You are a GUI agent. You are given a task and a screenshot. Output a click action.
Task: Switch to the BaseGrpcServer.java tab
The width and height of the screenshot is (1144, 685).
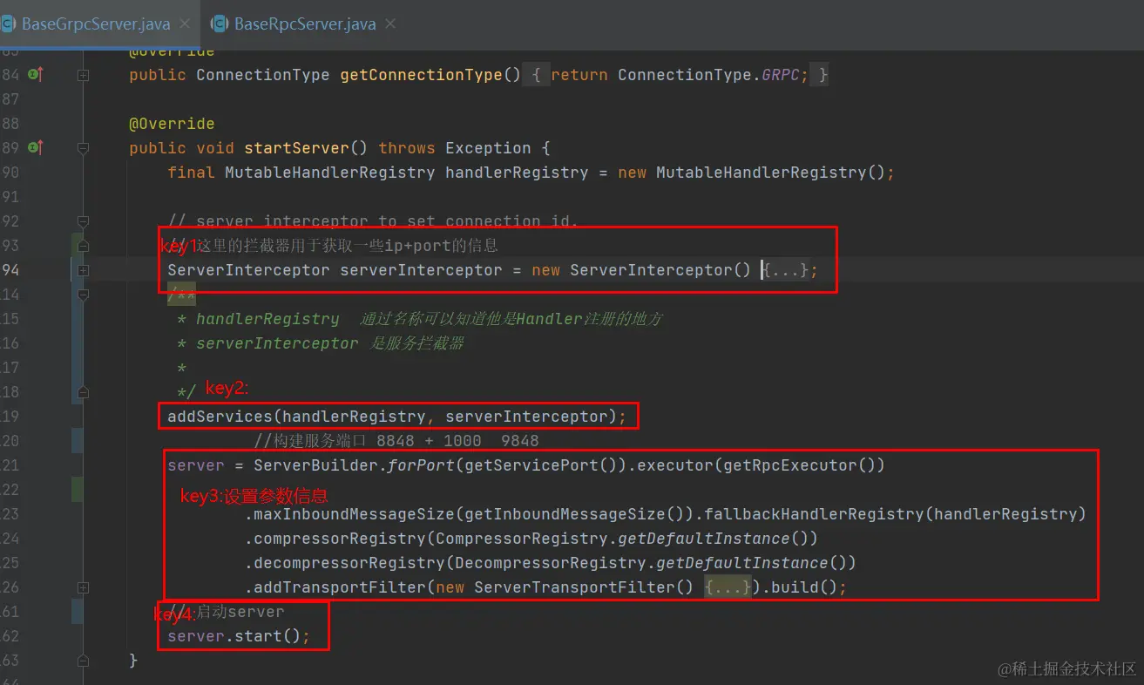pos(94,24)
